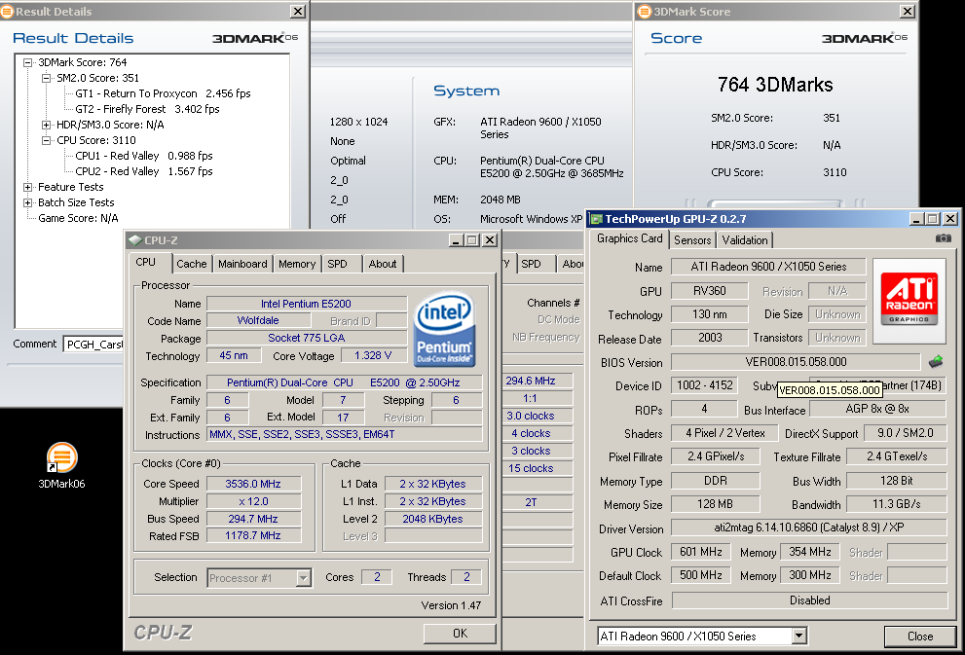Click the Driver Version field in GPU-Z
Image resolution: width=965 pixels, height=655 pixels.
point(808,528)
